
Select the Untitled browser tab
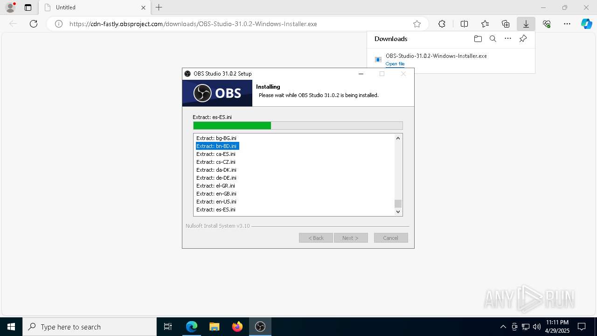[x=95, y=7]
